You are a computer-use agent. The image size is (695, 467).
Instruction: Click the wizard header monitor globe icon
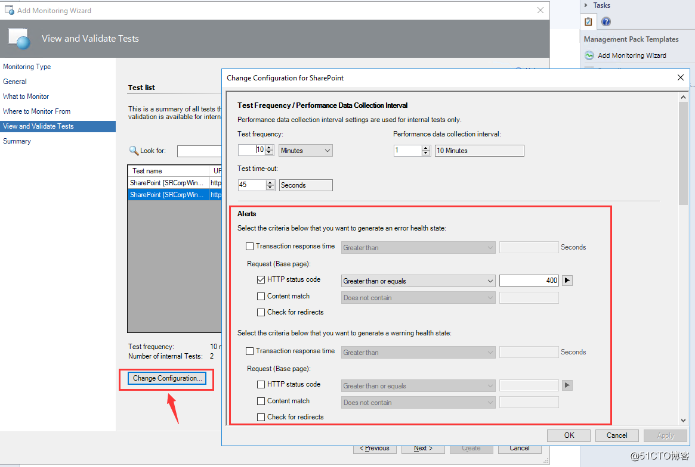19,39
